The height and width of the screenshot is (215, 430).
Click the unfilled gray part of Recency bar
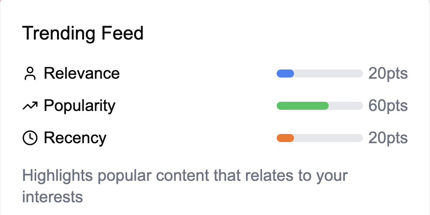(328, 138)
